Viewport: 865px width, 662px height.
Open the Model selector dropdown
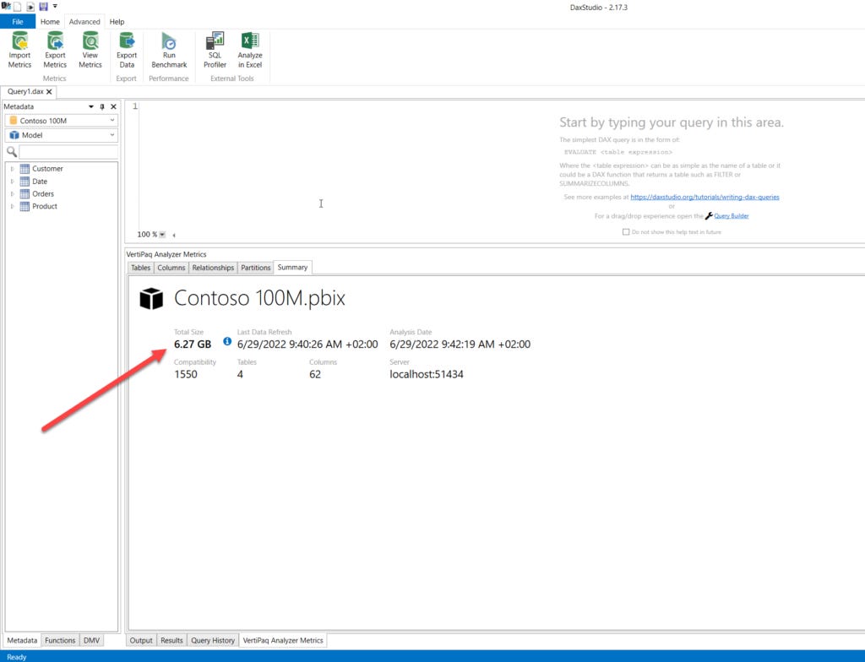(x=61, y=135)
